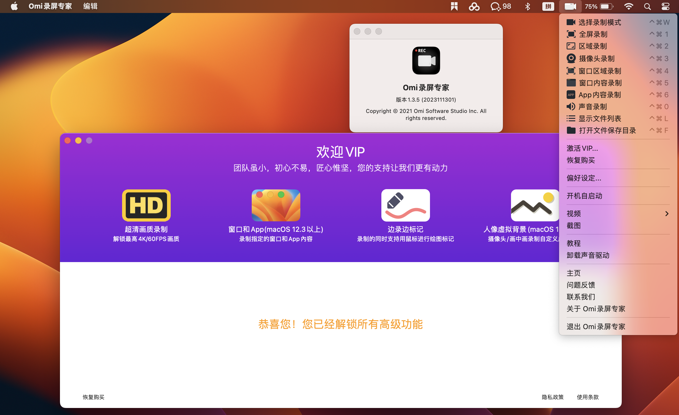Click the 打开文件保存目录 folder icon

point(571,130)
